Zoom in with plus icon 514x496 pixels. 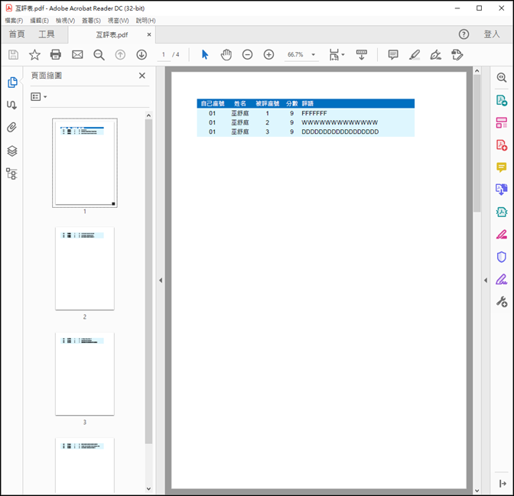coord(268,55)
